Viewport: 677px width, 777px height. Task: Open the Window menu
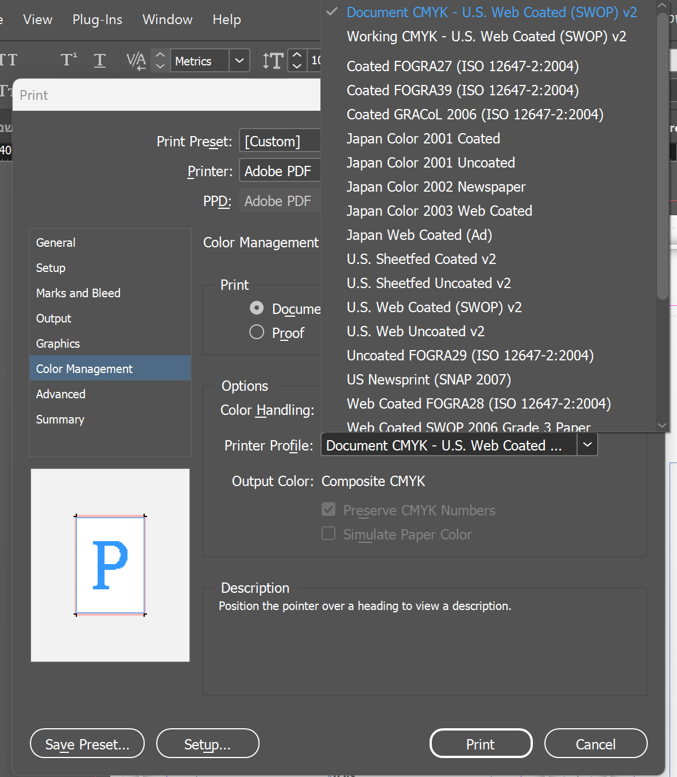(167, 20)
